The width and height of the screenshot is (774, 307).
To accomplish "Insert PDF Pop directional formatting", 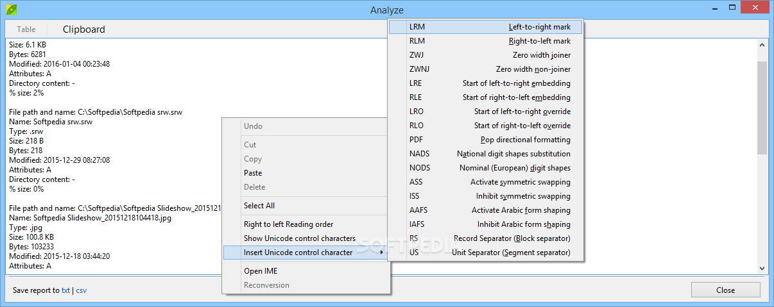I will coord(486,140).
